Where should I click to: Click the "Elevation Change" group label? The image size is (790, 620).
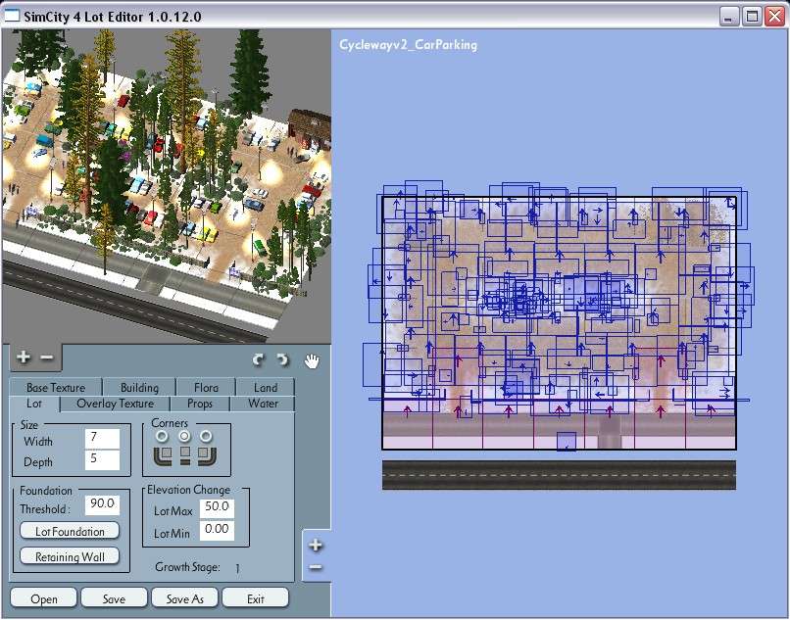click(x=188, y=490)
